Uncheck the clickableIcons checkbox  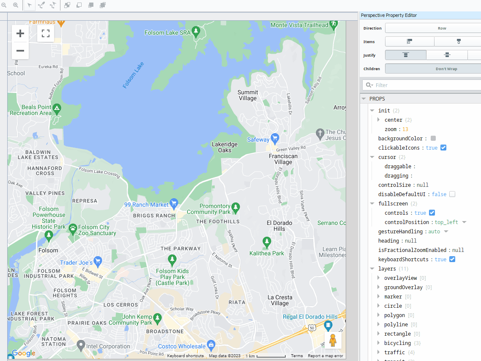443,148
